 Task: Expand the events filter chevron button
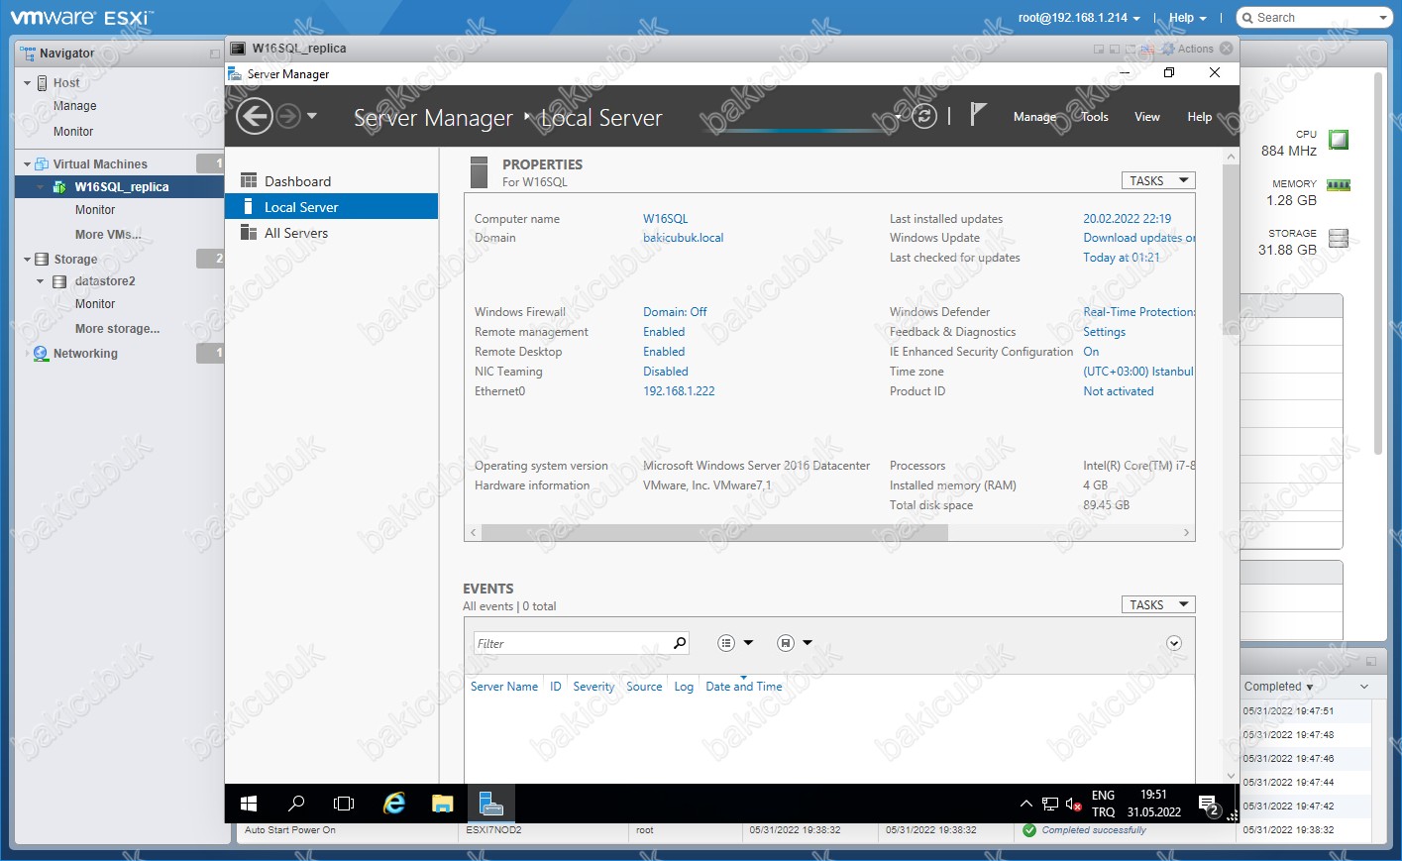[x=1174, y=643]
